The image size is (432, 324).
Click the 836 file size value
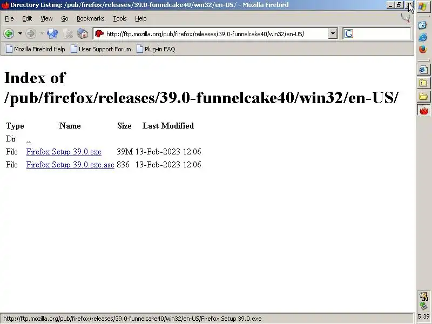click(123, 165)
